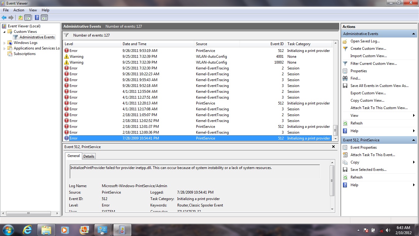Click the warning icon of the Event ID 4001 row

point(67,57)
